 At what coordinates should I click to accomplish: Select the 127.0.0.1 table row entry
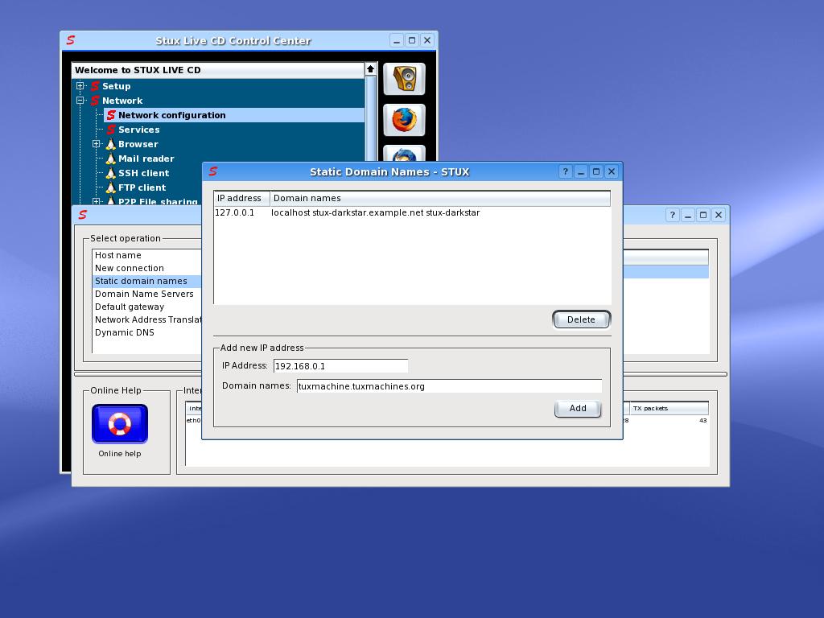[234, 212]
